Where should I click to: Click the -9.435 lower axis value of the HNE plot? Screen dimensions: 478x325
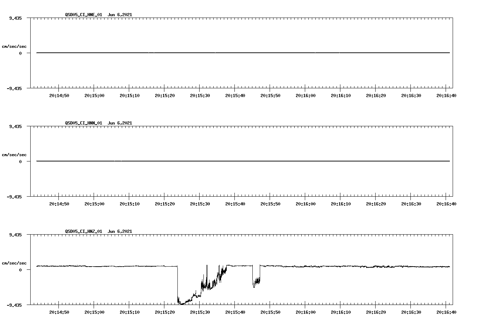point(14,89)
